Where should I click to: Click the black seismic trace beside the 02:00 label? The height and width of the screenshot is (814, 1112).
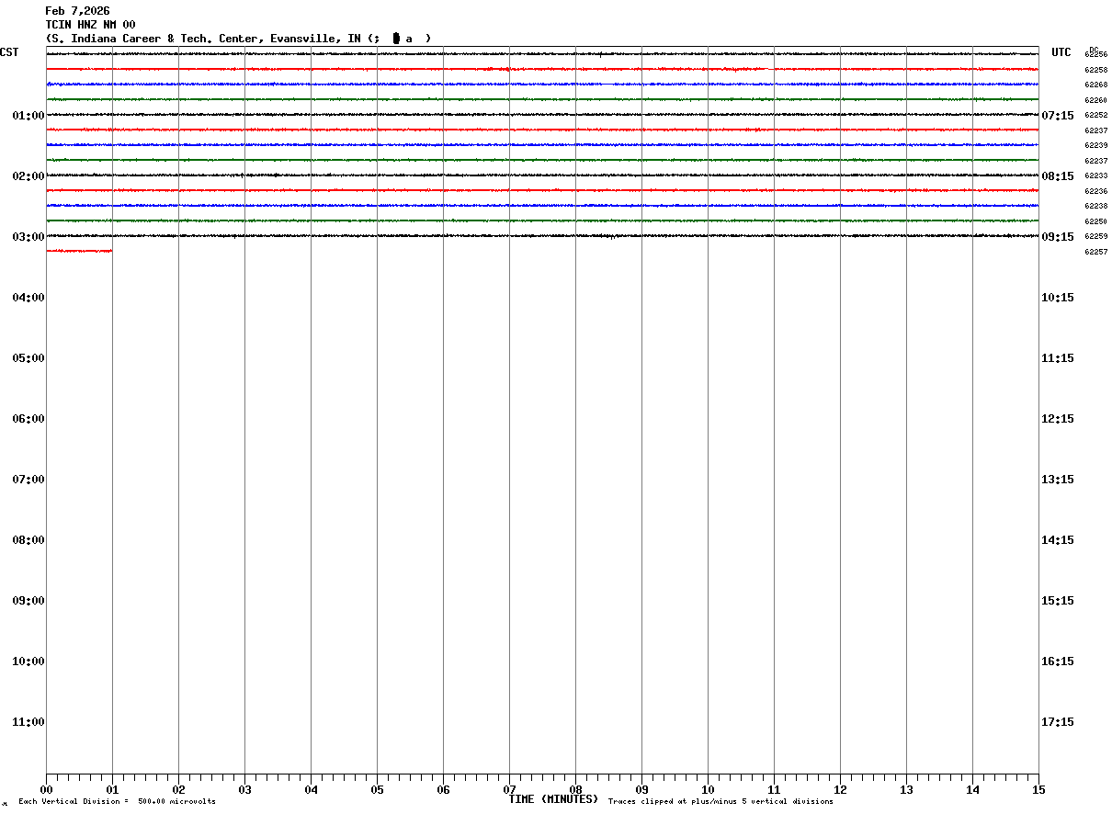(542, 175)
